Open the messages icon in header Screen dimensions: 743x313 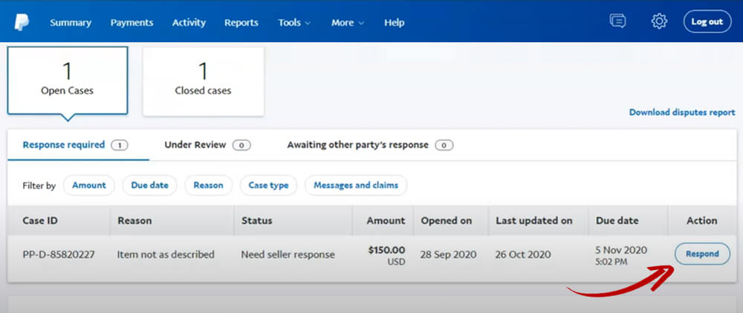(617, 22)
